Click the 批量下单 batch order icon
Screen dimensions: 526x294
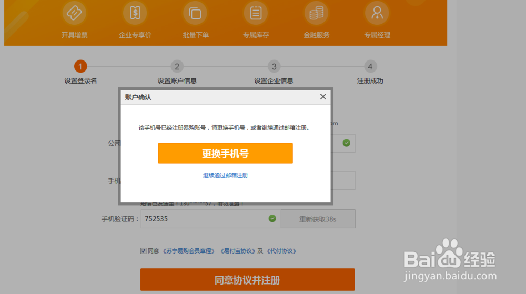click(x=195, y=13)
